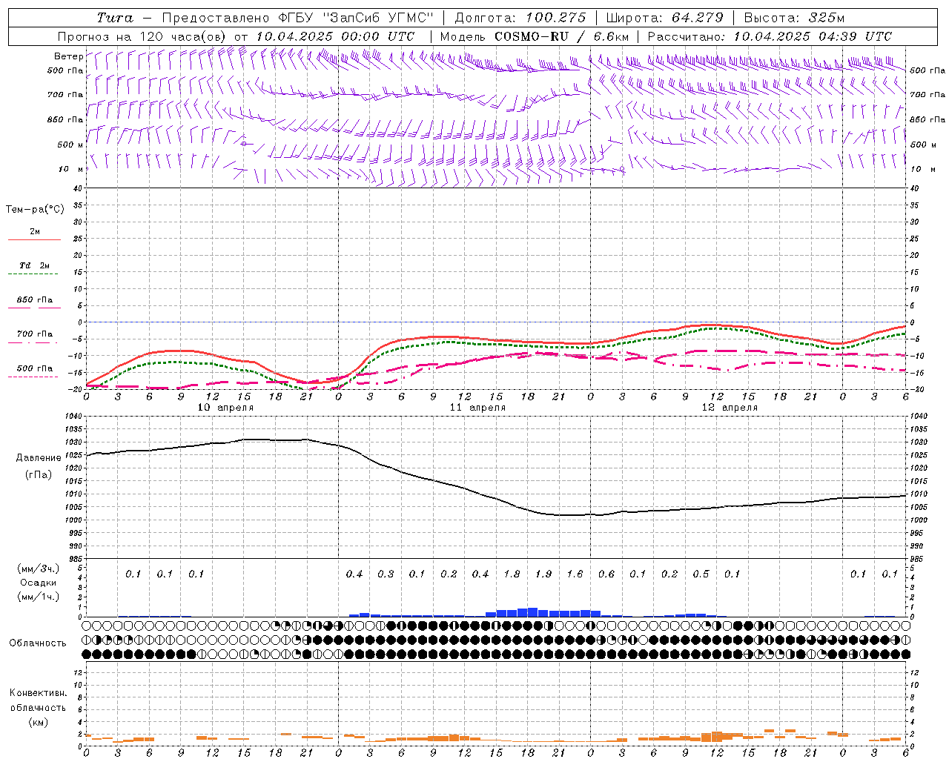Select the "Td 2м" dew point legend entry
The width and height of the screenshot is (949, 759).
pyautogui.click(x=35, y=265)
